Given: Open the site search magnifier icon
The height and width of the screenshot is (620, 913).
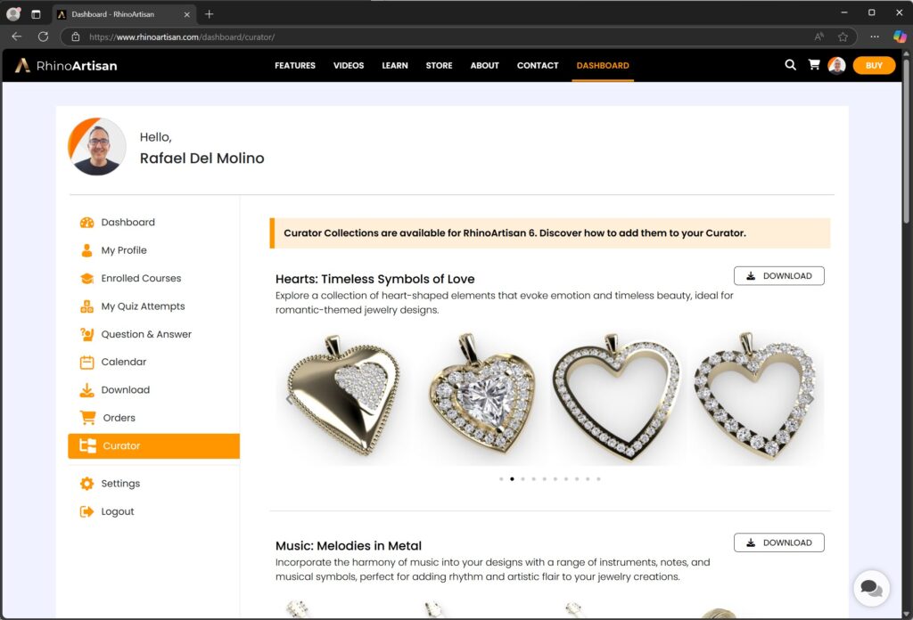Looking at the screenshot, I should click(790, 65).
